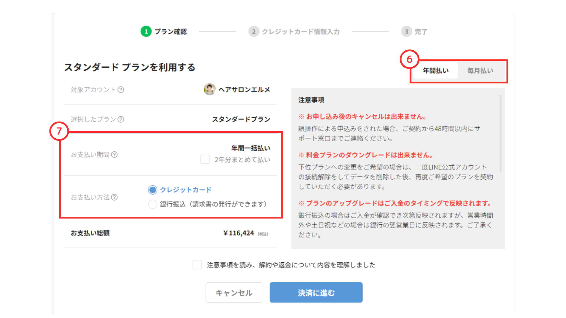The image size is (566, 318).
Task: Click step 2 クレジットカード情報入力 circle
Action: coord(254,32)
